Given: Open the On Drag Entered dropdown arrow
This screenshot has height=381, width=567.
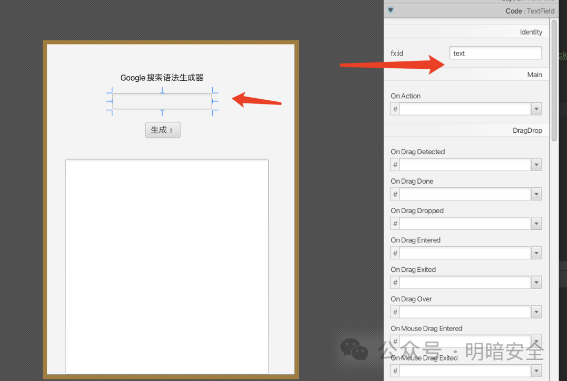Looking at the screenshot, I should 536,253.
